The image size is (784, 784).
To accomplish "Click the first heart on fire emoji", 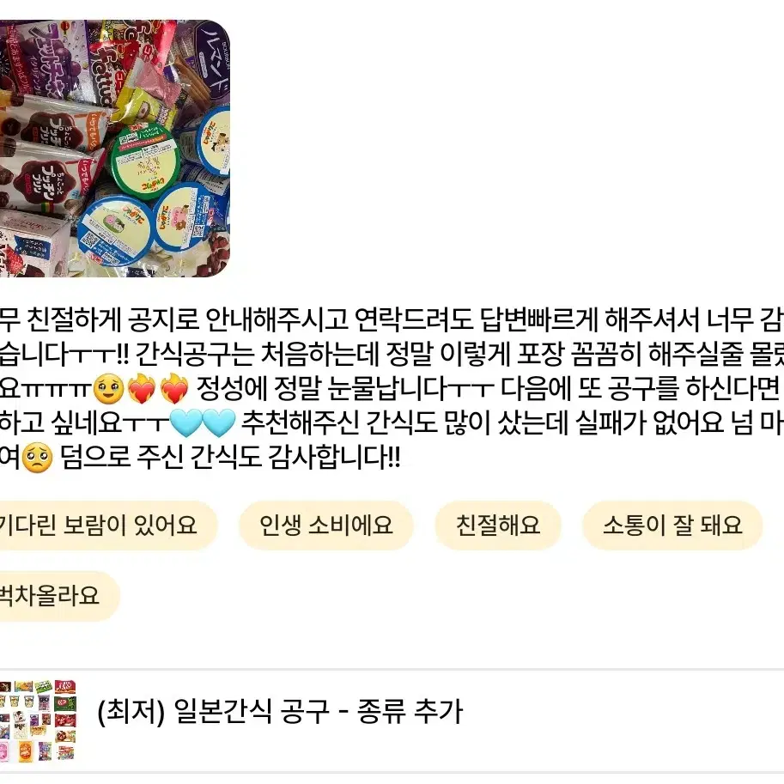I will [142, 389].
